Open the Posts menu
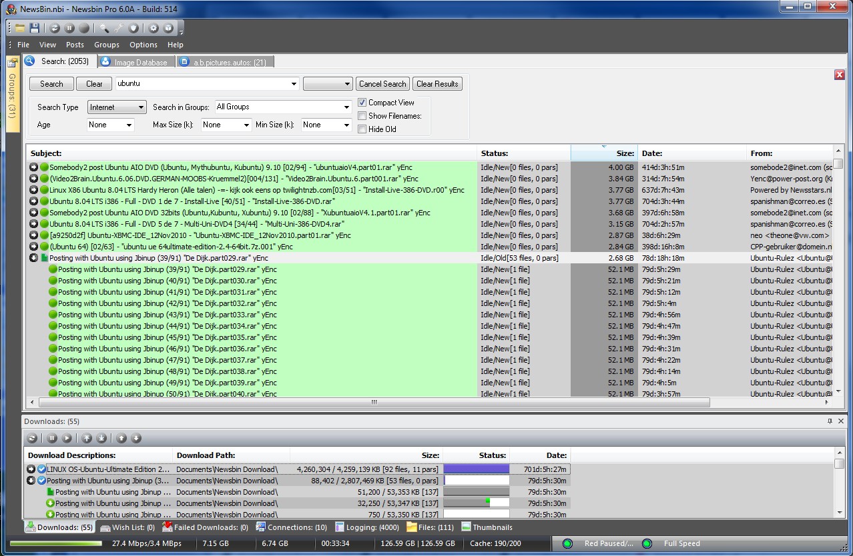853x556 pixels. 75,45
